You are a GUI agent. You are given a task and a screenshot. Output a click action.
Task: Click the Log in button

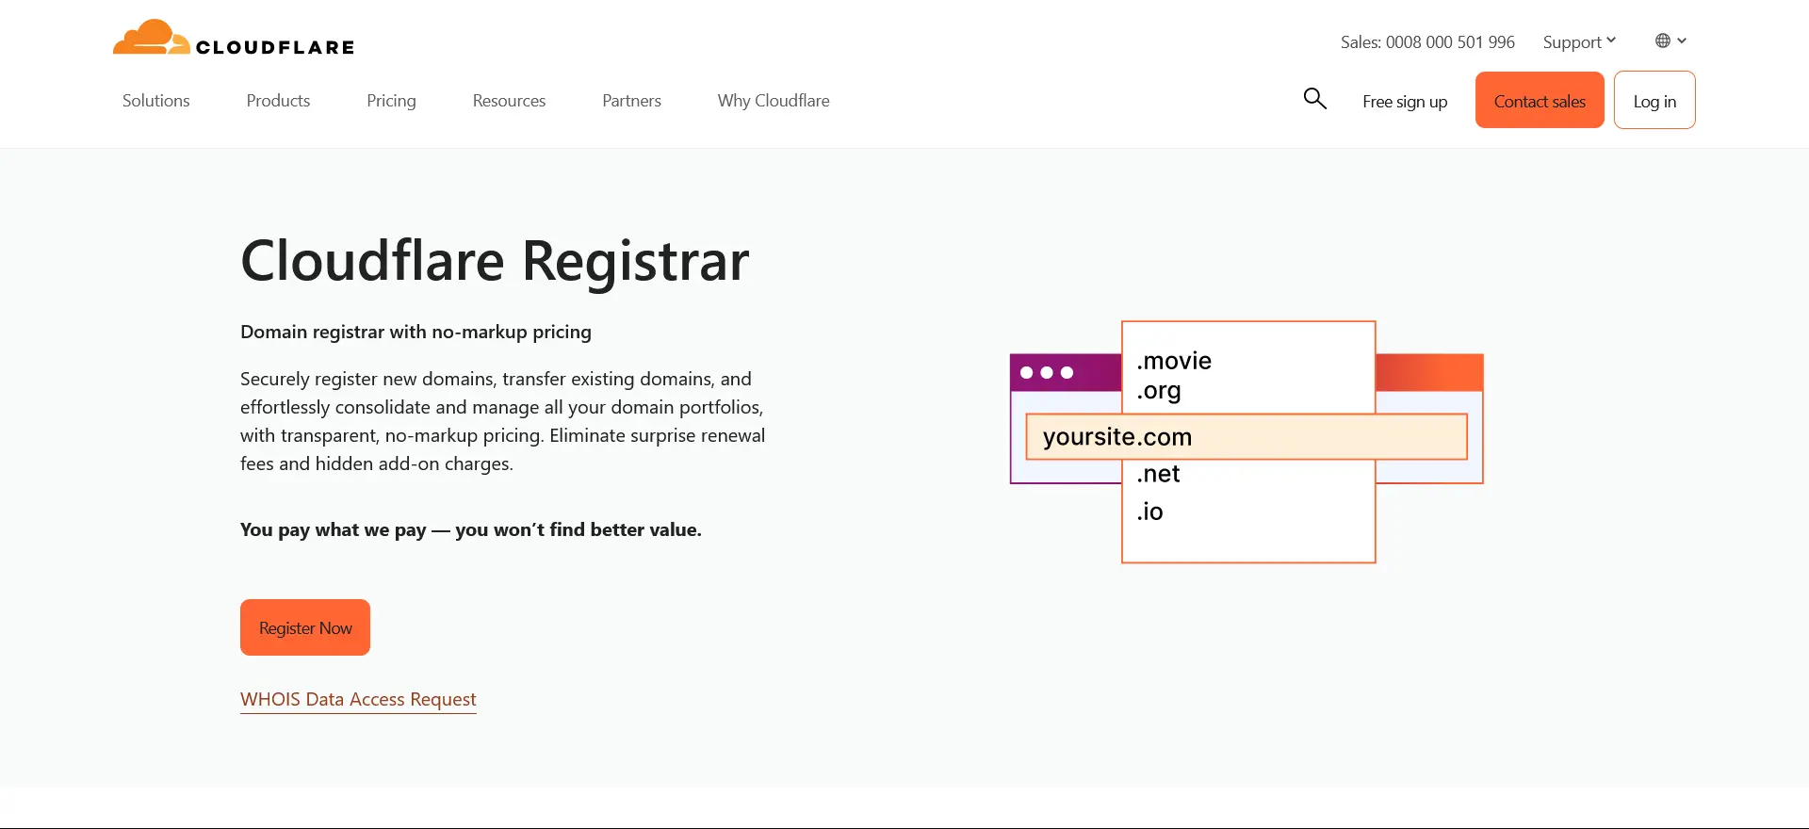(1654, 100)
